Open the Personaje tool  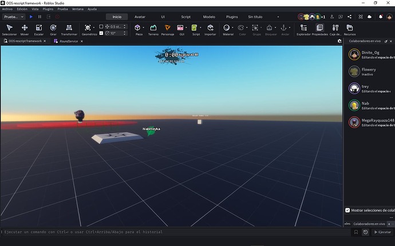coord(168,30)
